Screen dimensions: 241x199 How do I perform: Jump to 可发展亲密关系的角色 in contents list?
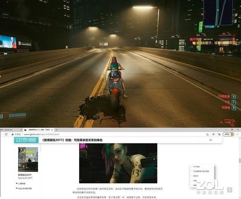tap(203, 171)
